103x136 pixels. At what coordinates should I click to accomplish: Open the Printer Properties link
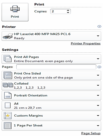pyautogui.click(x=86, y=43)
